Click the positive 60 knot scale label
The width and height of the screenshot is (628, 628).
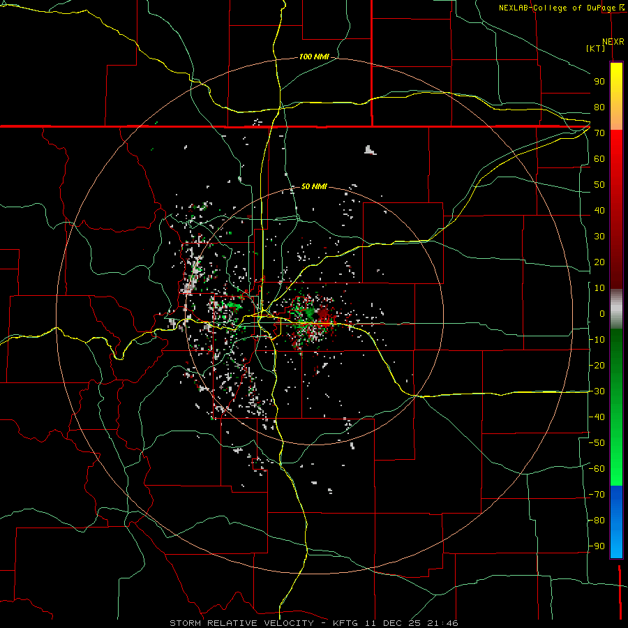pos(599,159)
